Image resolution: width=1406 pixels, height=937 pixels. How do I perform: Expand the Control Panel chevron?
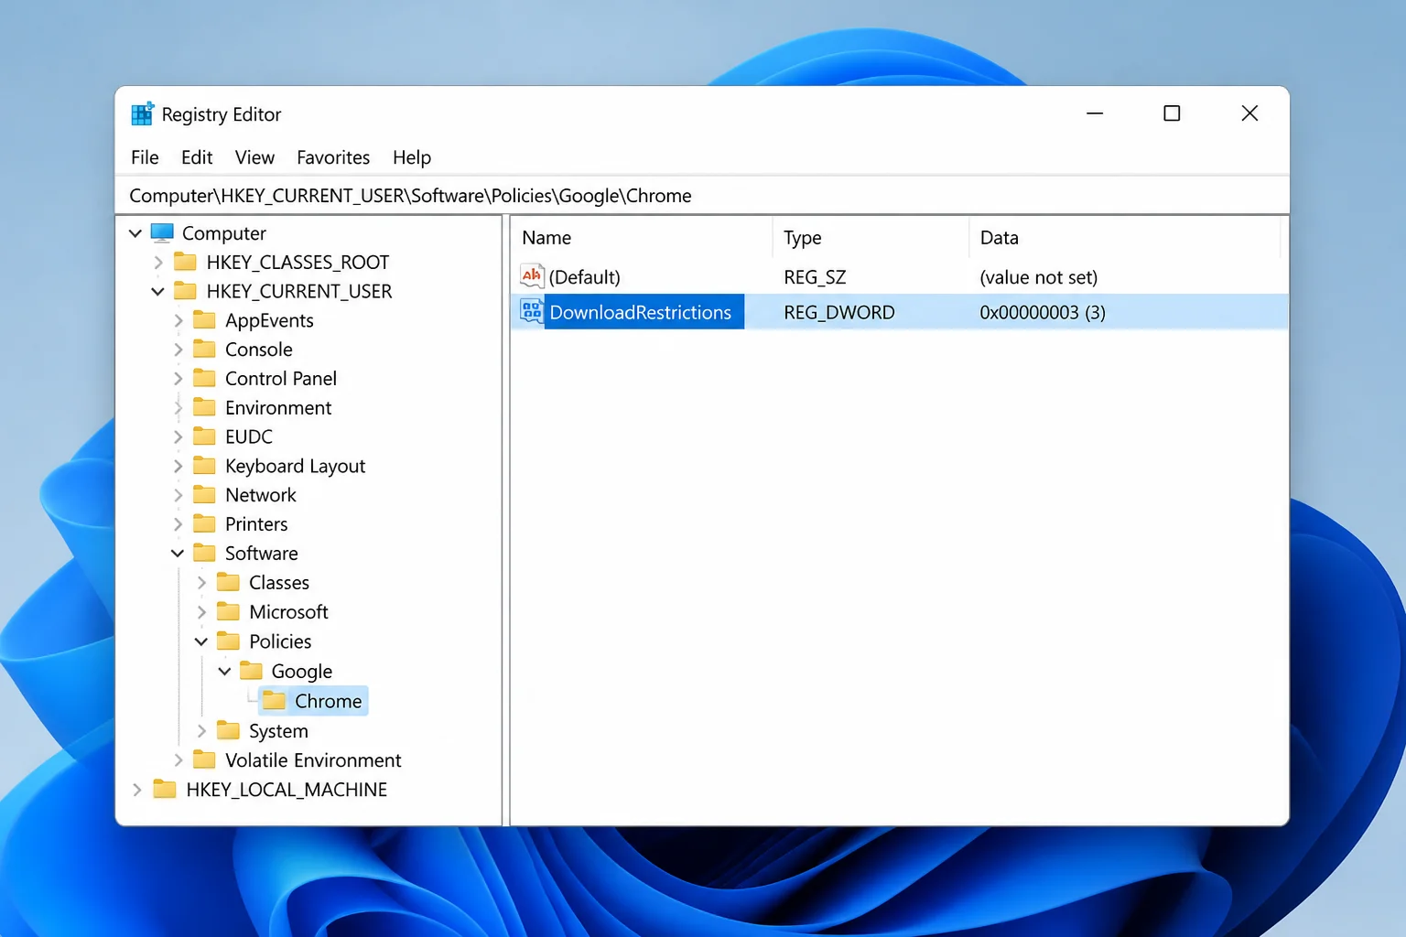178,378
